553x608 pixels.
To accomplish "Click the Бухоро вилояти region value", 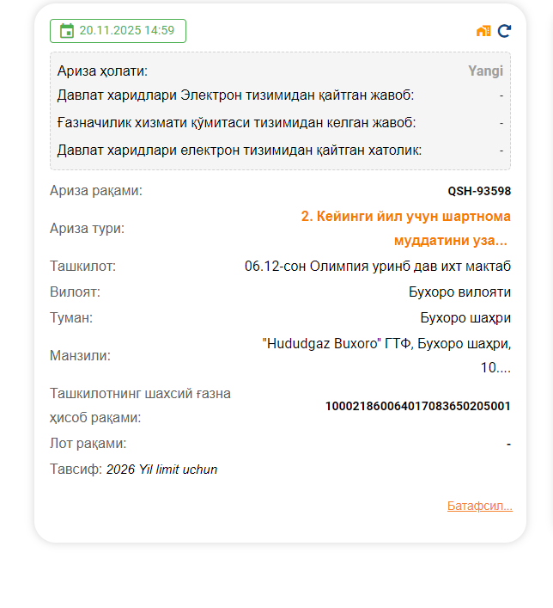I will click(x=459, y=292).
